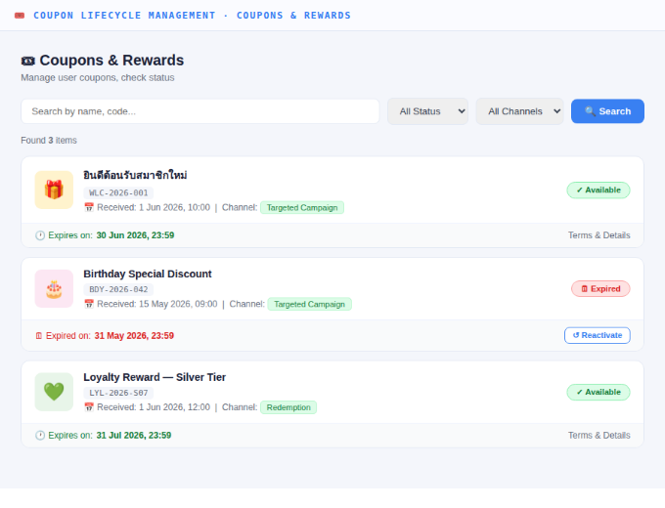The height and width of the screenshot is (508, 665).
Task: Click the Loyalty Reward — Silver Tier title
Action: pos(155,377)
